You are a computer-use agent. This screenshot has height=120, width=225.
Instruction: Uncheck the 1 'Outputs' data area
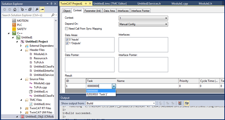tap(67, 43)
